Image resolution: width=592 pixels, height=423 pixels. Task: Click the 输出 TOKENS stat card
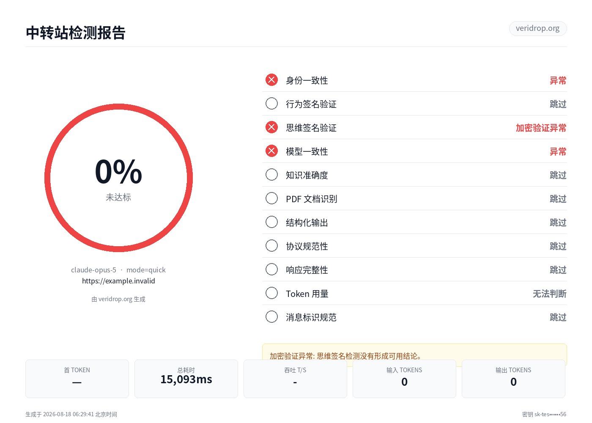tap(513, 379)
